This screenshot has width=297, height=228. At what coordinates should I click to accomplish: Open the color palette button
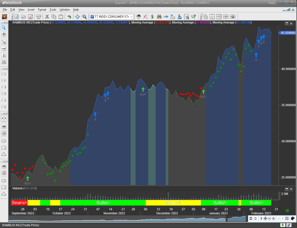(293, 219)
